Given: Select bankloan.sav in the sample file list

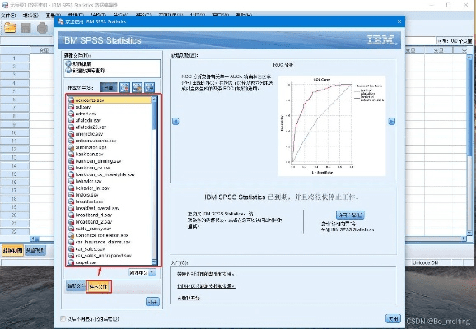Looking at the screenshot, I should 110,154.
